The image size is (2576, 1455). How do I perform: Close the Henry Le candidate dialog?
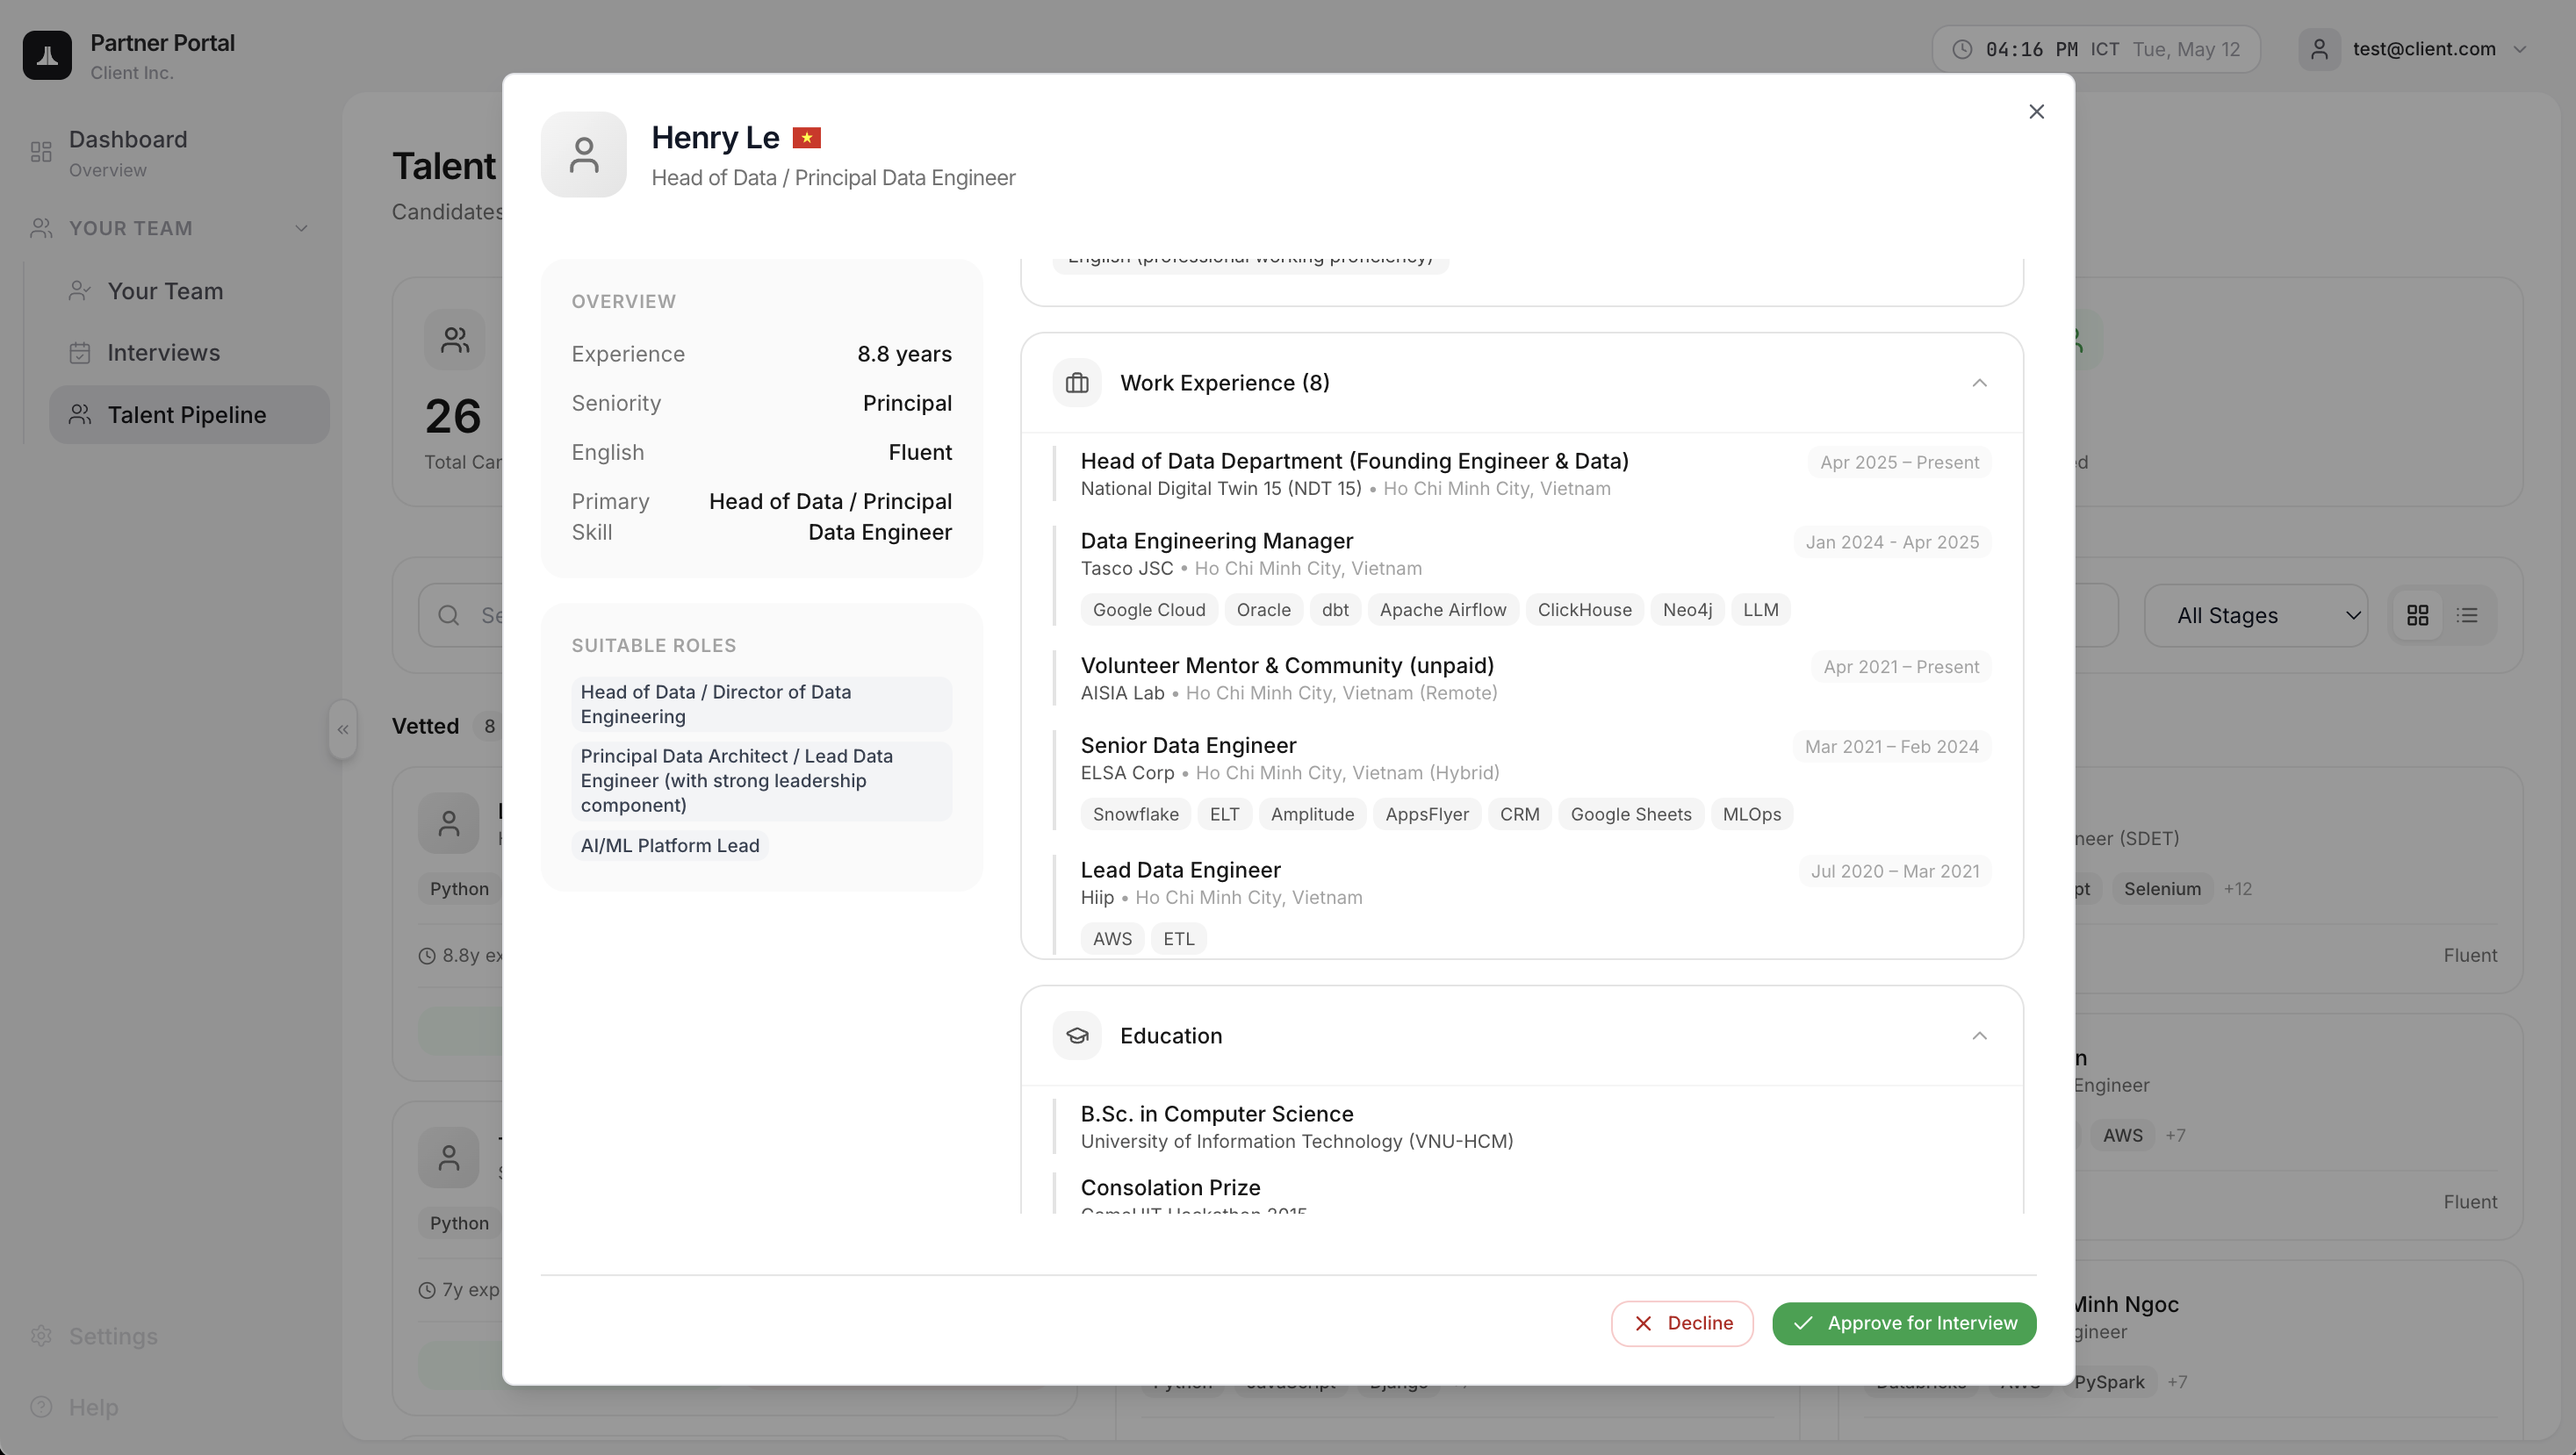(x=2036, y=112)
